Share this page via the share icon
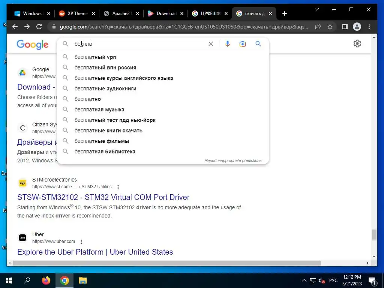The height and width of the screenshot is (288, 384). pos(318,27)
